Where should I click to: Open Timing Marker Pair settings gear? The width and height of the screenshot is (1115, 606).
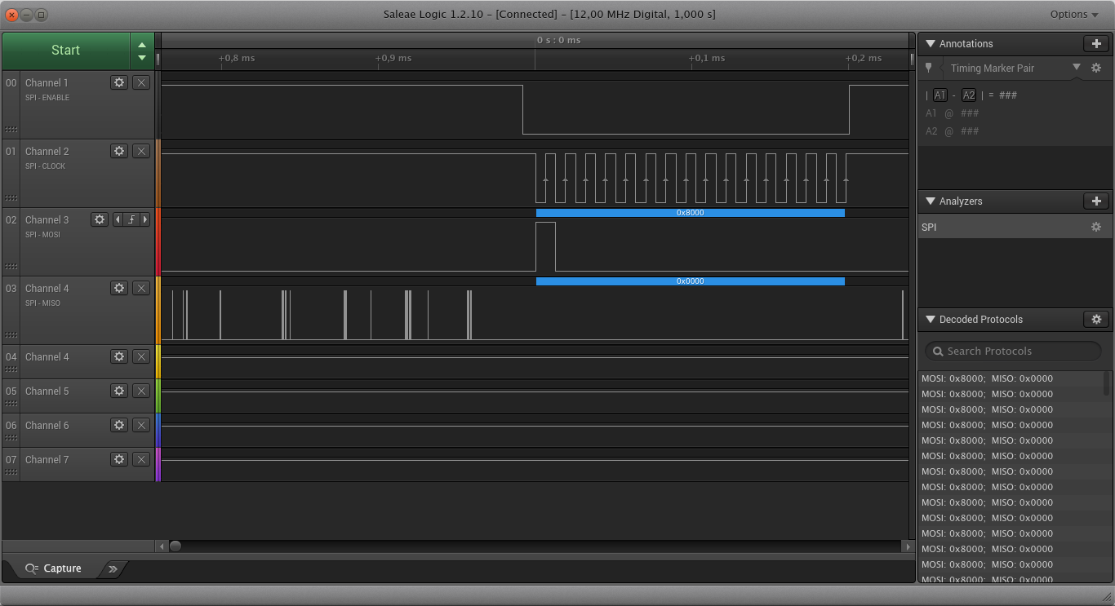(x=1096, y=68)
